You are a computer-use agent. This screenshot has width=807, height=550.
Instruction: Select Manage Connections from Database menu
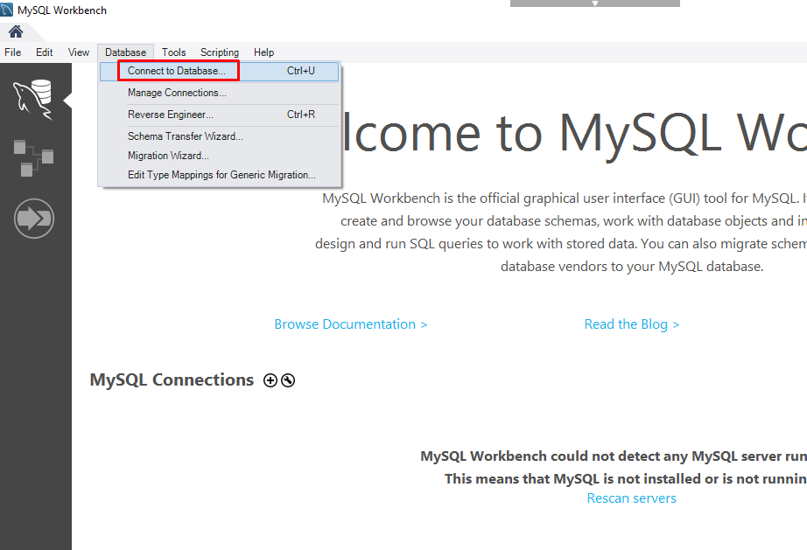point(177,93)
